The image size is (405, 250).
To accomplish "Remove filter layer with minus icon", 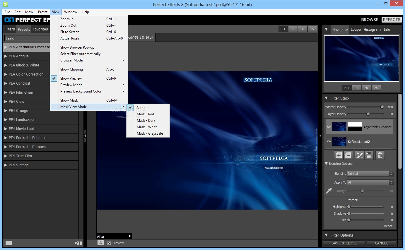I will 348,155.
